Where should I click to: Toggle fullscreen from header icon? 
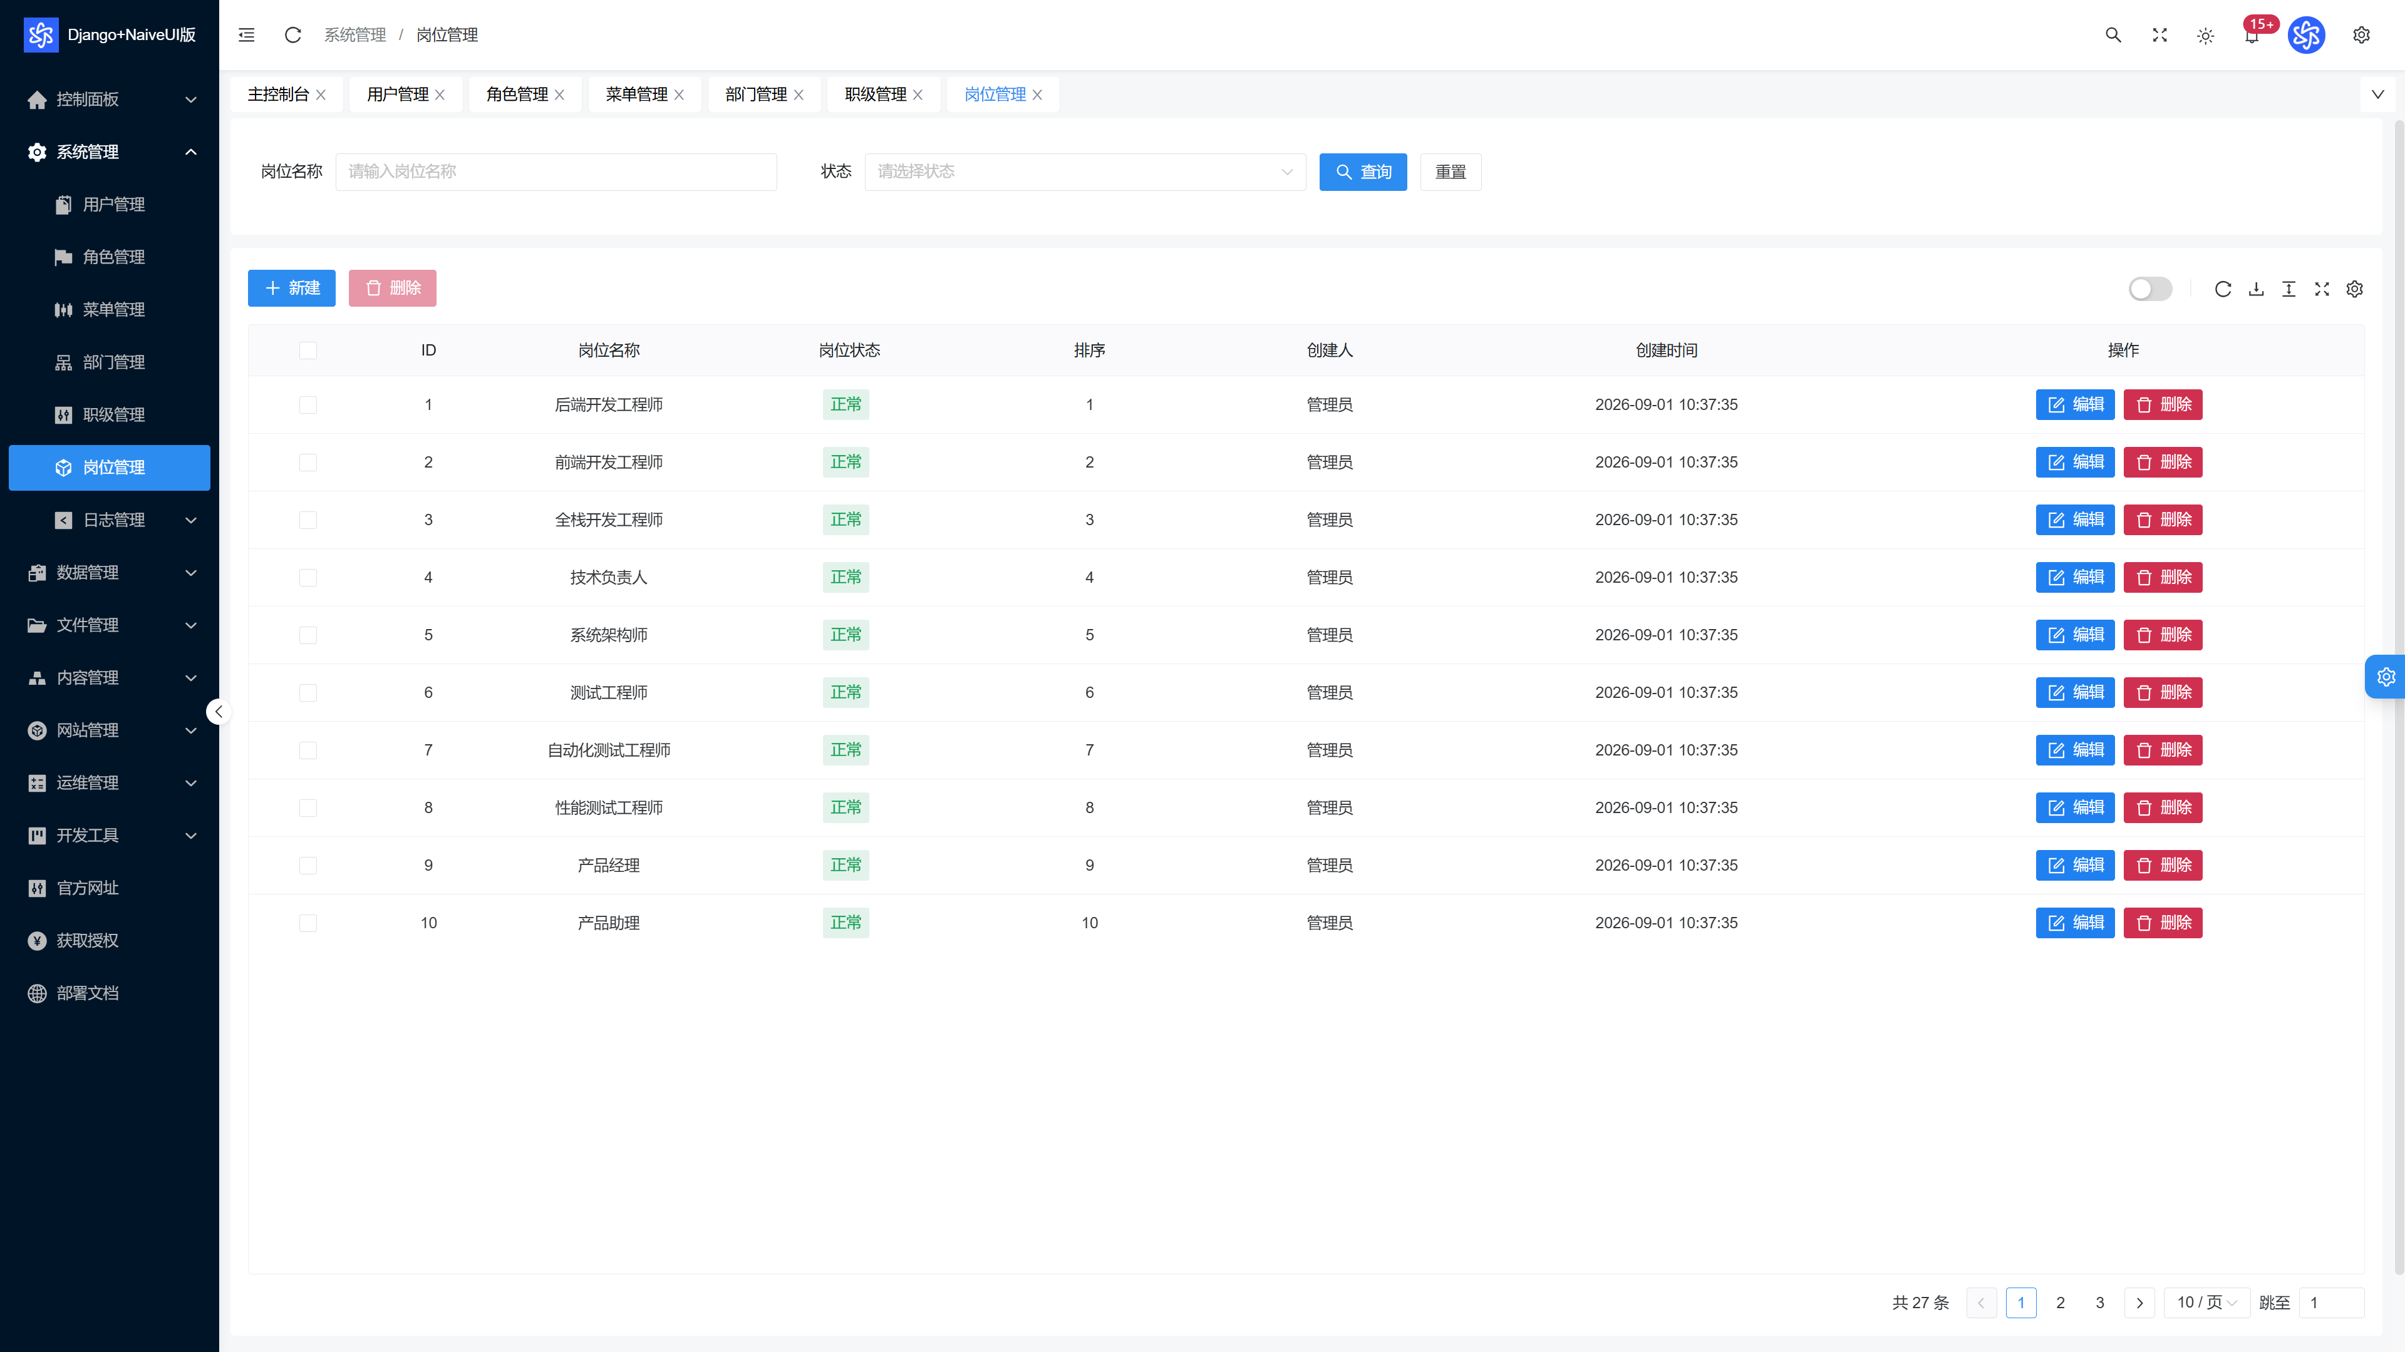2159,34
